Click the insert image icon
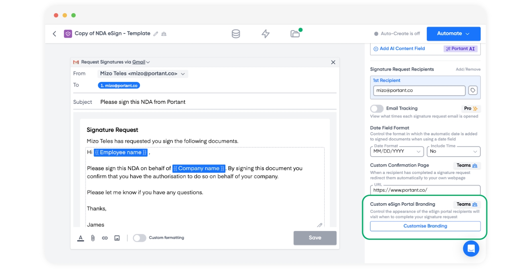The height and width of the screenshot is (270, 531). tap(117, 238)
